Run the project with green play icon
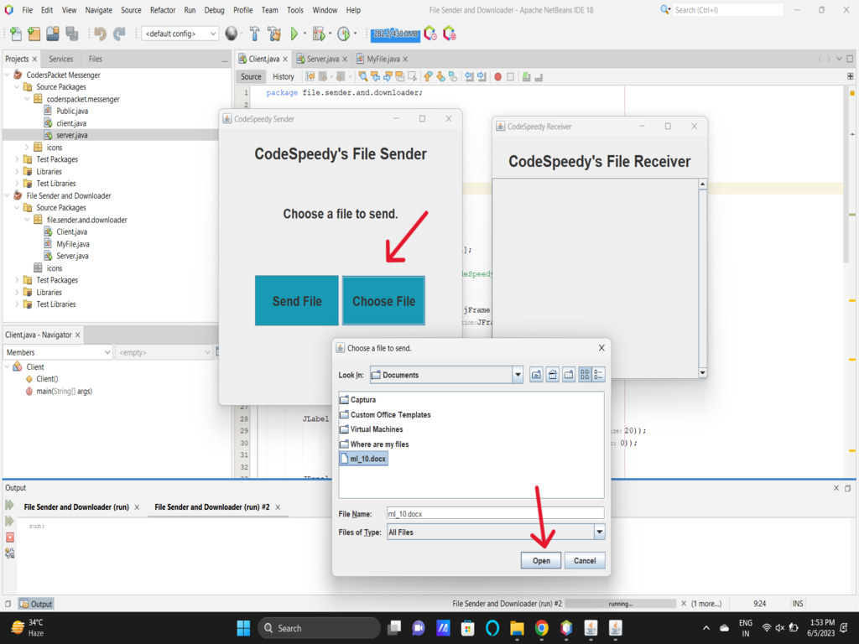This screenshot has height=644, width=859. (x=294, y=34)
